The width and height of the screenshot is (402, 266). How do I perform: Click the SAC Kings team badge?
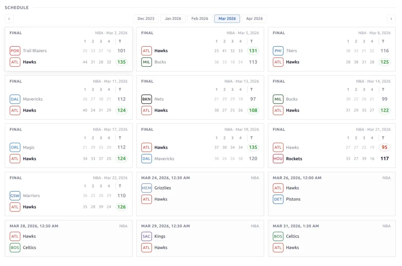(x=146, y=236)
